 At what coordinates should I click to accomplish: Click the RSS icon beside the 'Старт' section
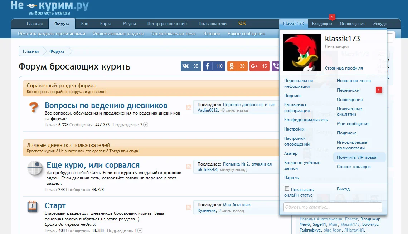tap(189, 206)
